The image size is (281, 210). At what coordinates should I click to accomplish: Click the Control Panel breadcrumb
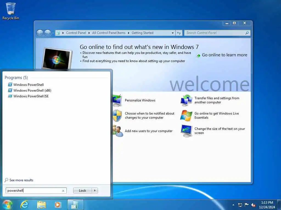(x=76, y=33)
